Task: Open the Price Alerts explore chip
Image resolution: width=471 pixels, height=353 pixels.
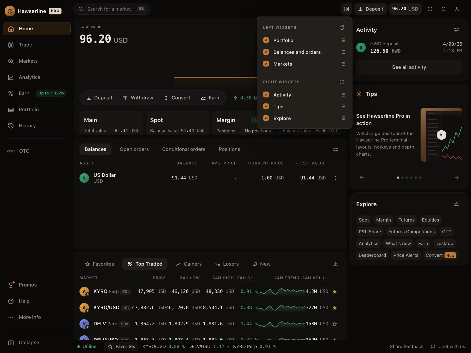Action: (406, 255)
